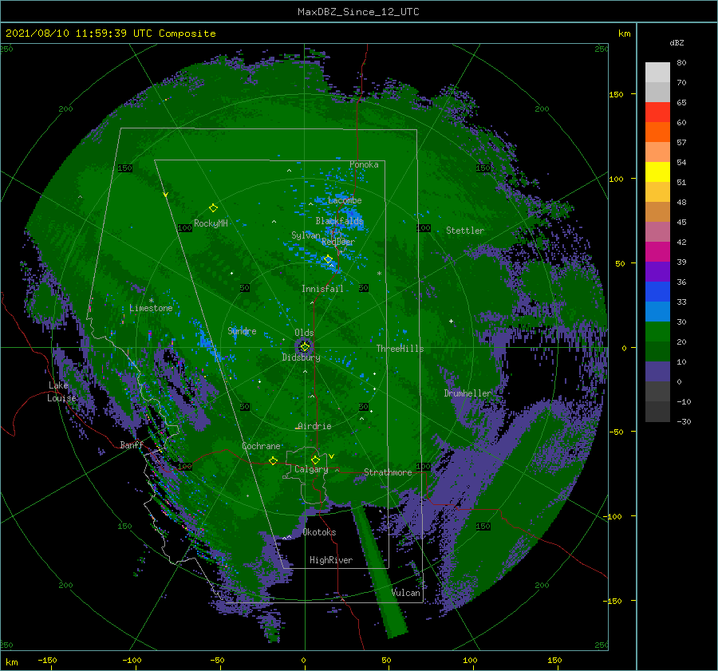Click the Stettler city label

(x=465, y=231)
